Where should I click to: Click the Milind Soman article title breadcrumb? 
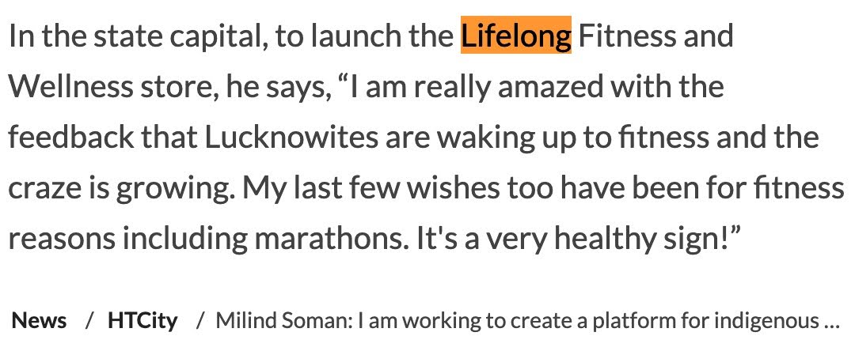(528, 320)
